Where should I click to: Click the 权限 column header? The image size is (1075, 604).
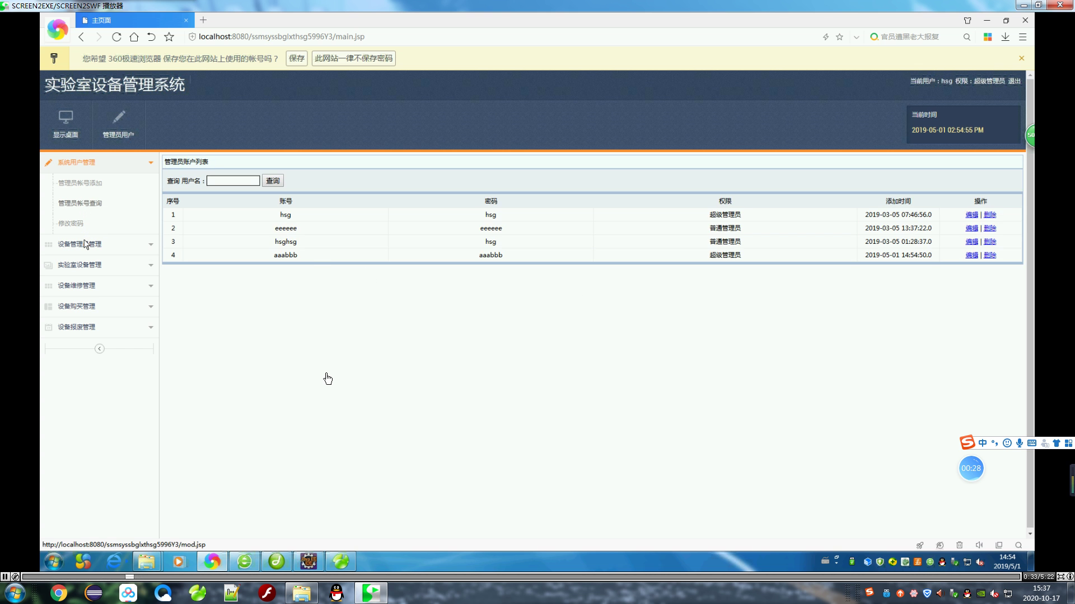[x=725, y=201]
